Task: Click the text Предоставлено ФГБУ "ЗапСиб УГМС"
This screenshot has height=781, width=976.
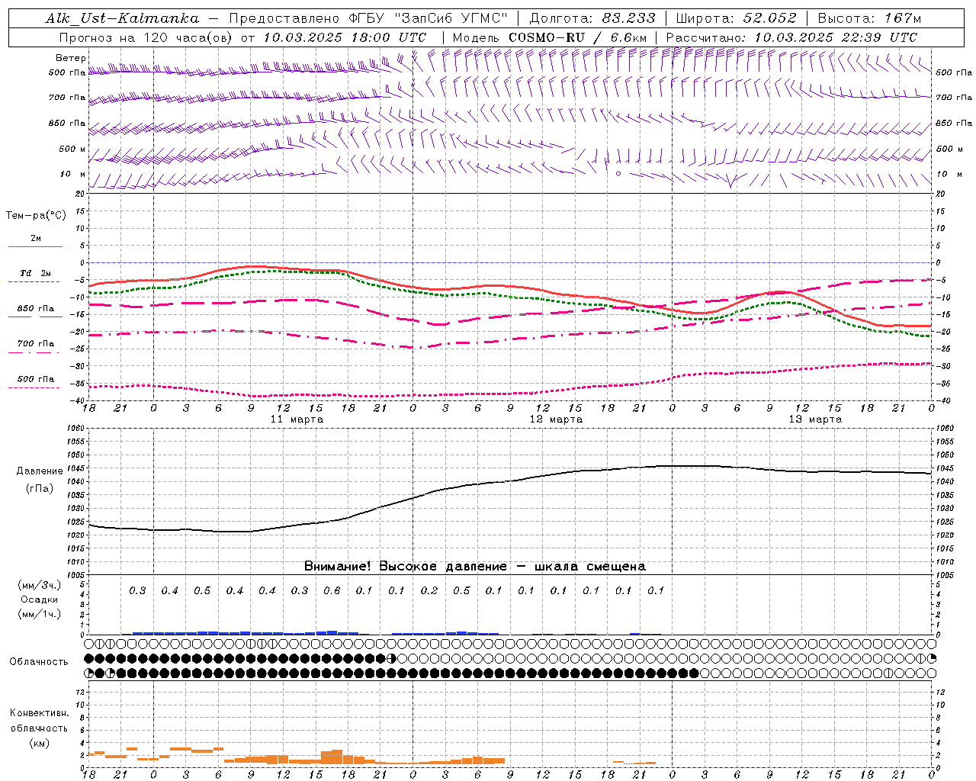Action: pyautogui.click(x=368, y=18)
